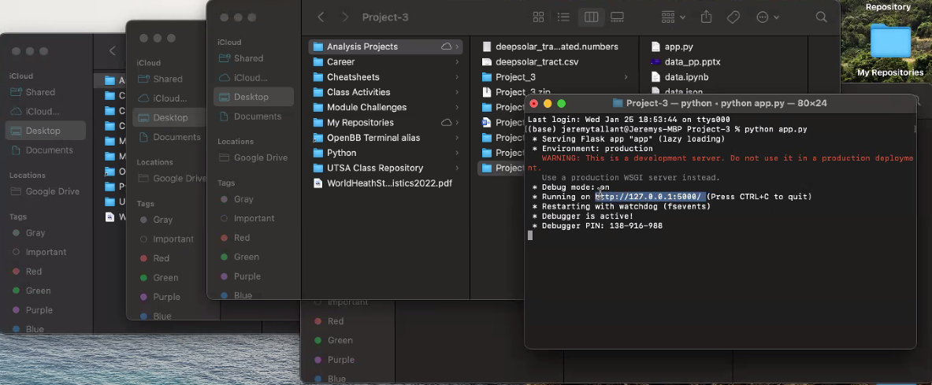The image size is (932, 385).
Task: Click Desktop in front Finder sidebar
Action: 254,97
